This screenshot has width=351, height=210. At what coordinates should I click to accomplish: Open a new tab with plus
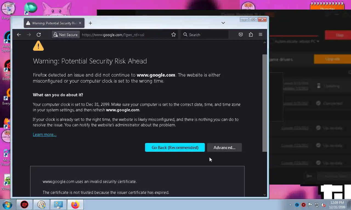90,23
